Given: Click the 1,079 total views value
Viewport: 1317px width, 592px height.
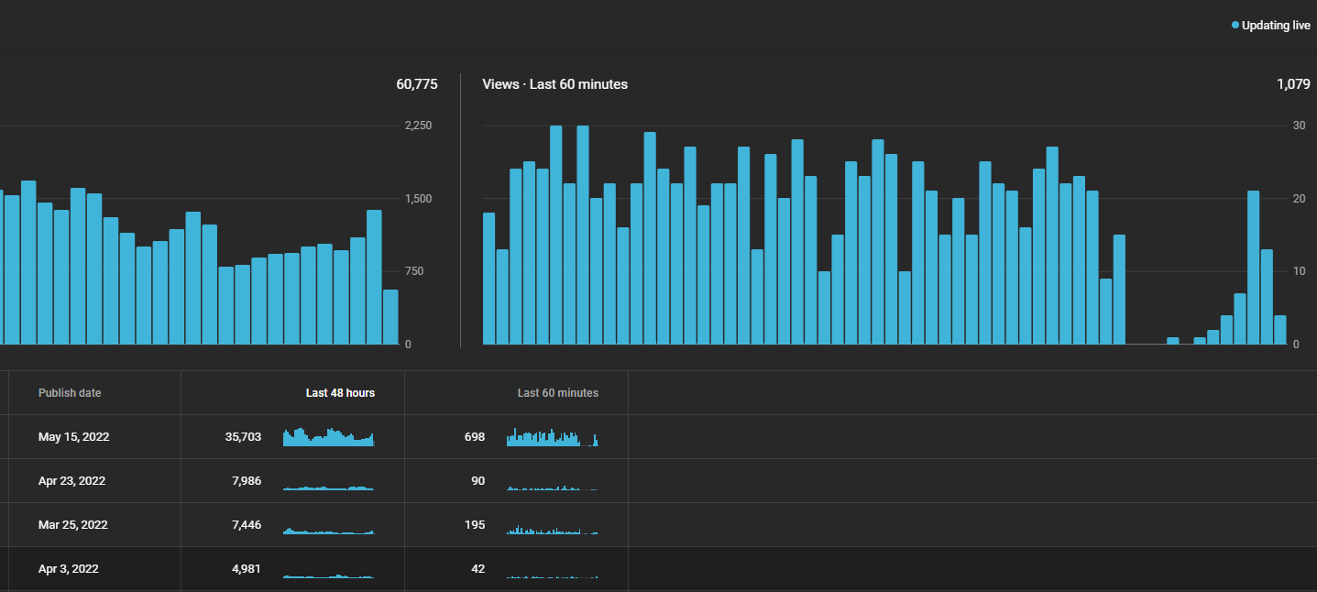Looking at the screenshot, I should 1293,84.
